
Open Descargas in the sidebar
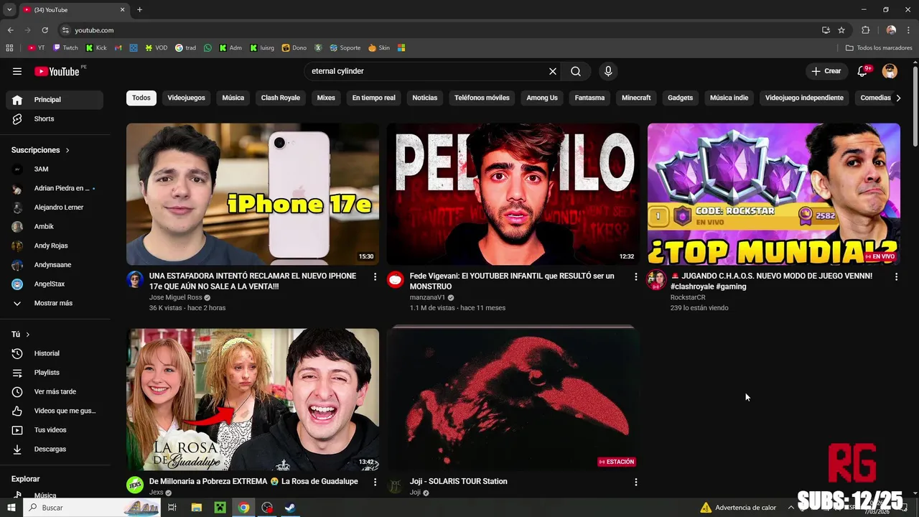tap(55, 450)
